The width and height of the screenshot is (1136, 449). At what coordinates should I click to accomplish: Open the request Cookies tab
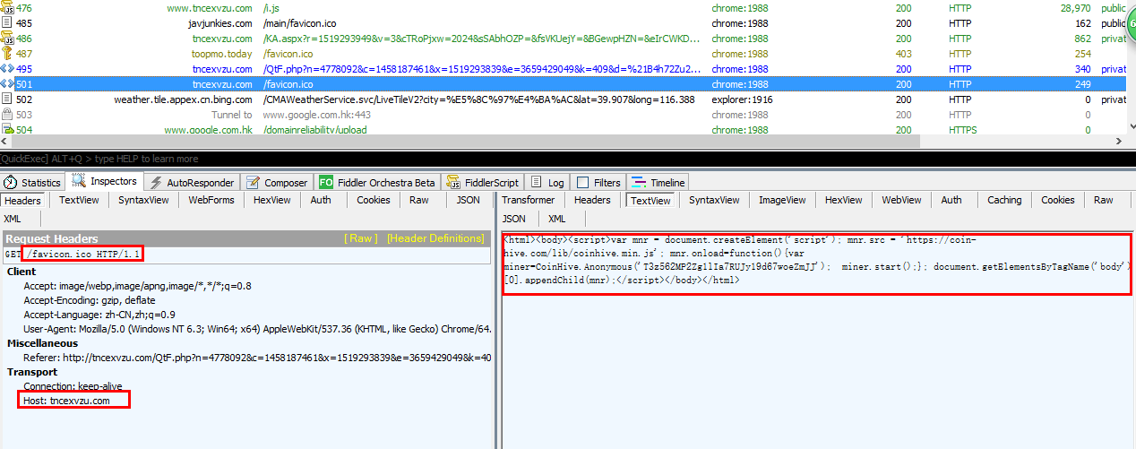click(374, 201)
